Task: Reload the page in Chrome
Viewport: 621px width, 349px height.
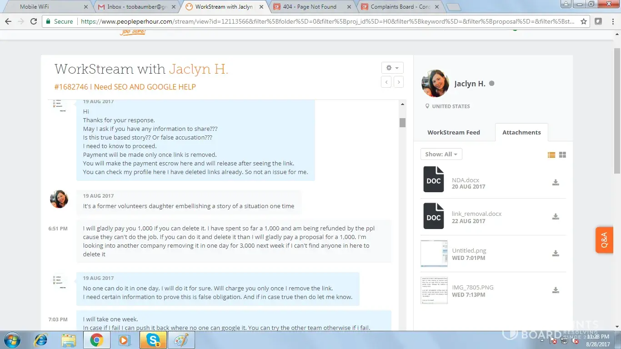Action: coord(34,21)
